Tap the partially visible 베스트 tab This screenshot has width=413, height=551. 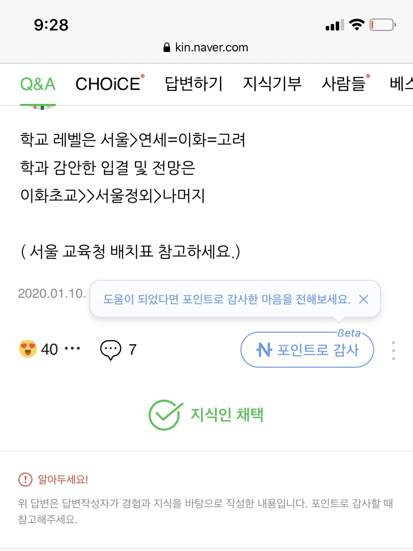pos(401,84)
